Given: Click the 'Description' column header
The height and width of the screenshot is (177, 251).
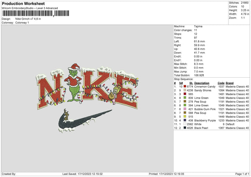Looking at the screenshot, I should click(202, 83).
